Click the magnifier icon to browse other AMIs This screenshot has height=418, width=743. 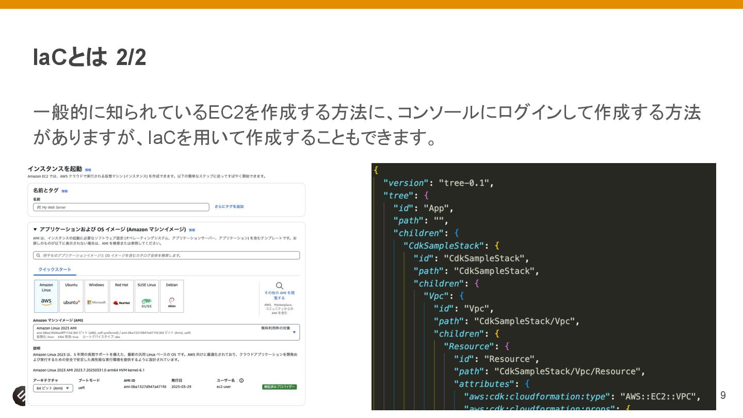coord(279,285)
